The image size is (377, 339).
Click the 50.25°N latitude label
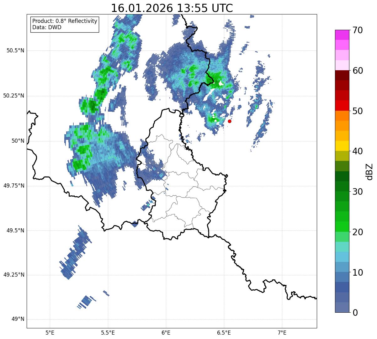coord(14,96)
